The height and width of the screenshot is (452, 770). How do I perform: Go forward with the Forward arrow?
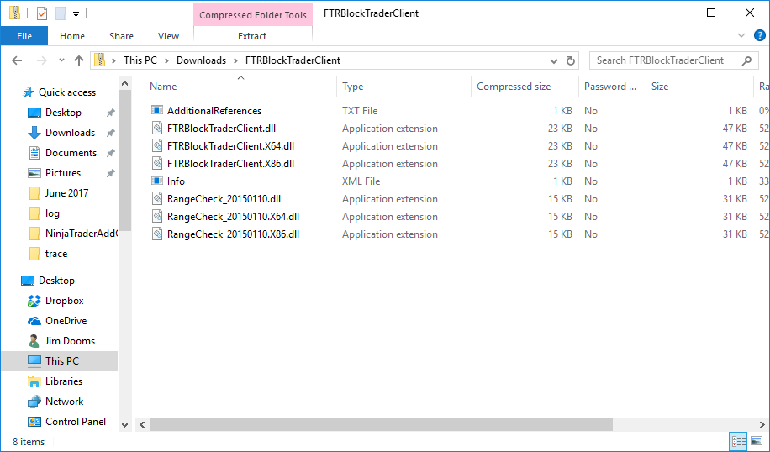coord(42,60)
